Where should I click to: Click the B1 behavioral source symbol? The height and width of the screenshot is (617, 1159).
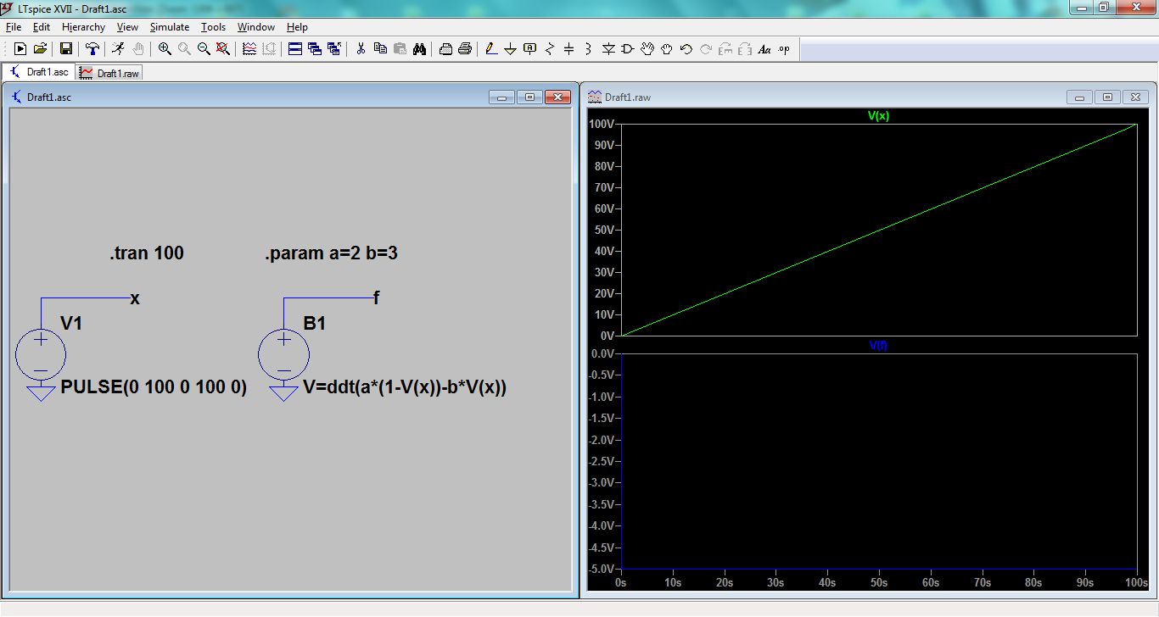(x=283, y=354)
